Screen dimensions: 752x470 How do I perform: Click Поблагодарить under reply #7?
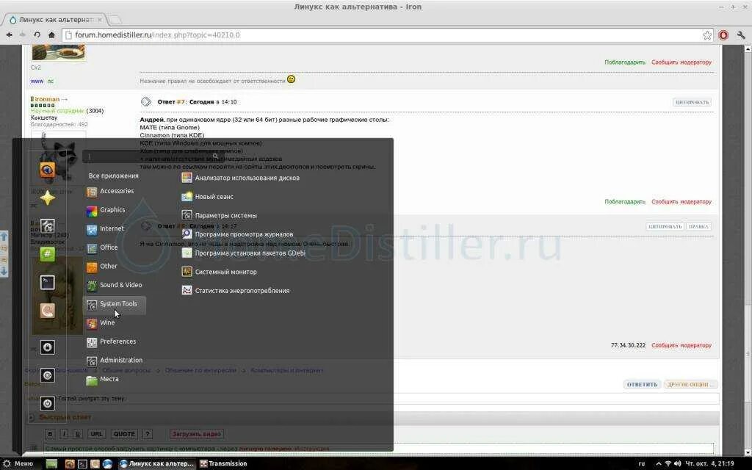click(624, 202)
